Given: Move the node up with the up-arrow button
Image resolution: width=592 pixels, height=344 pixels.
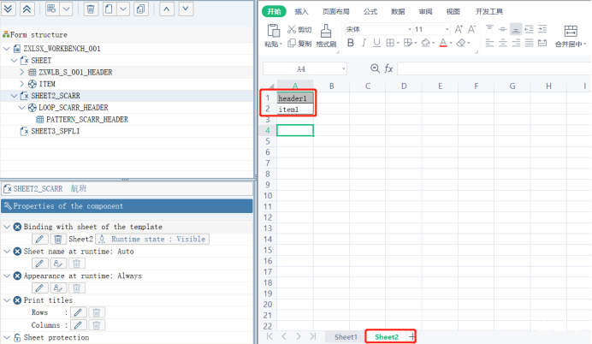Looking at the screenshot, I should coord(167,9).
